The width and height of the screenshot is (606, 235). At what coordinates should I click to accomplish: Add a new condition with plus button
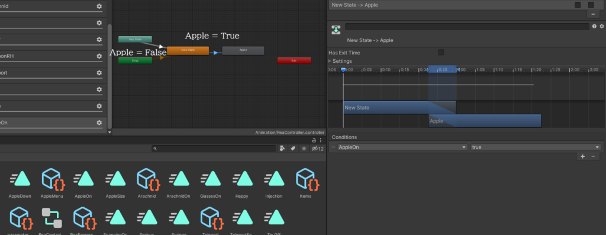(582, 156)
